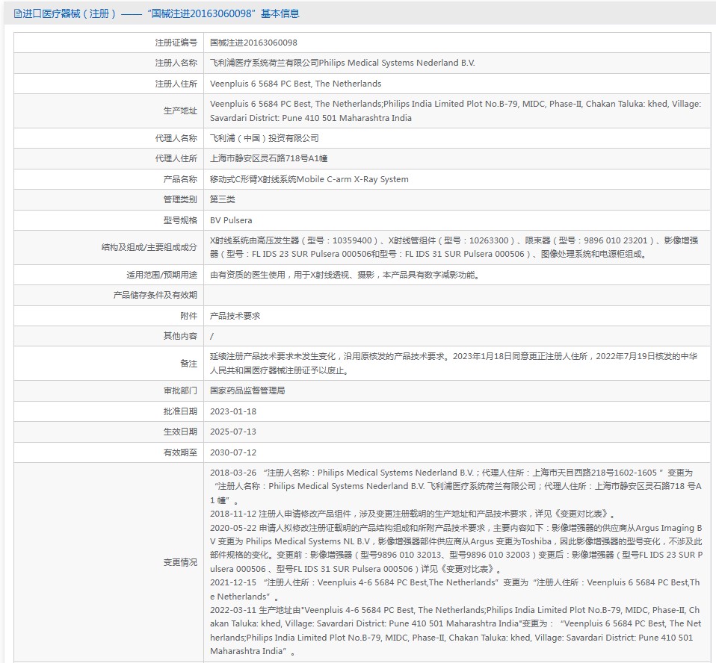This screenshot has height=663, width=716.
Task: Select the registrant address Veenpluis 6 5684 PC Best
Action: (295, 84)
